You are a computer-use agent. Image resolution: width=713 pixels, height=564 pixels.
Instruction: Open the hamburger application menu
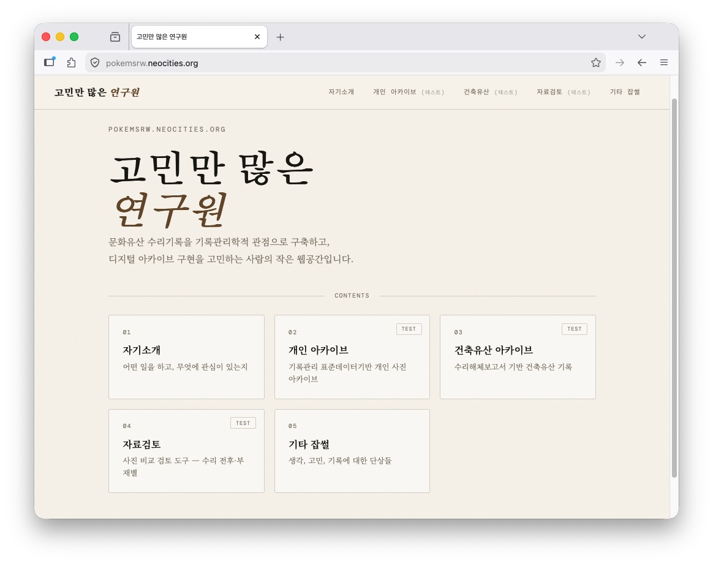point(664,62)
